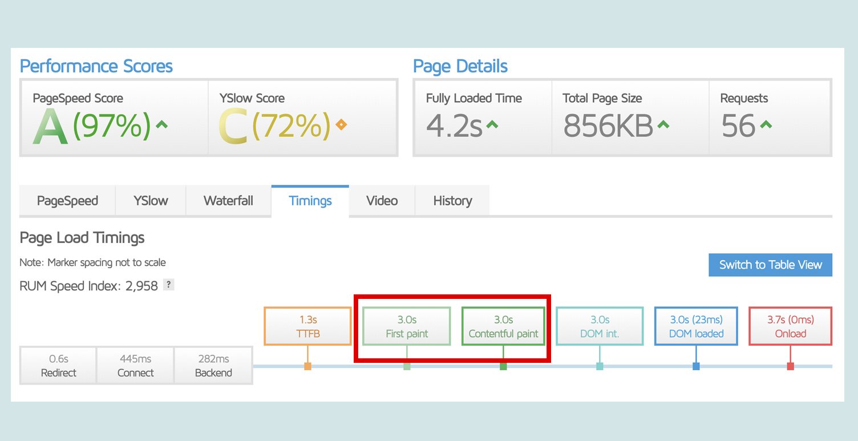Open the Waterfall tab
The width and height of the screenshot is (858, 441).
point(228,201)
